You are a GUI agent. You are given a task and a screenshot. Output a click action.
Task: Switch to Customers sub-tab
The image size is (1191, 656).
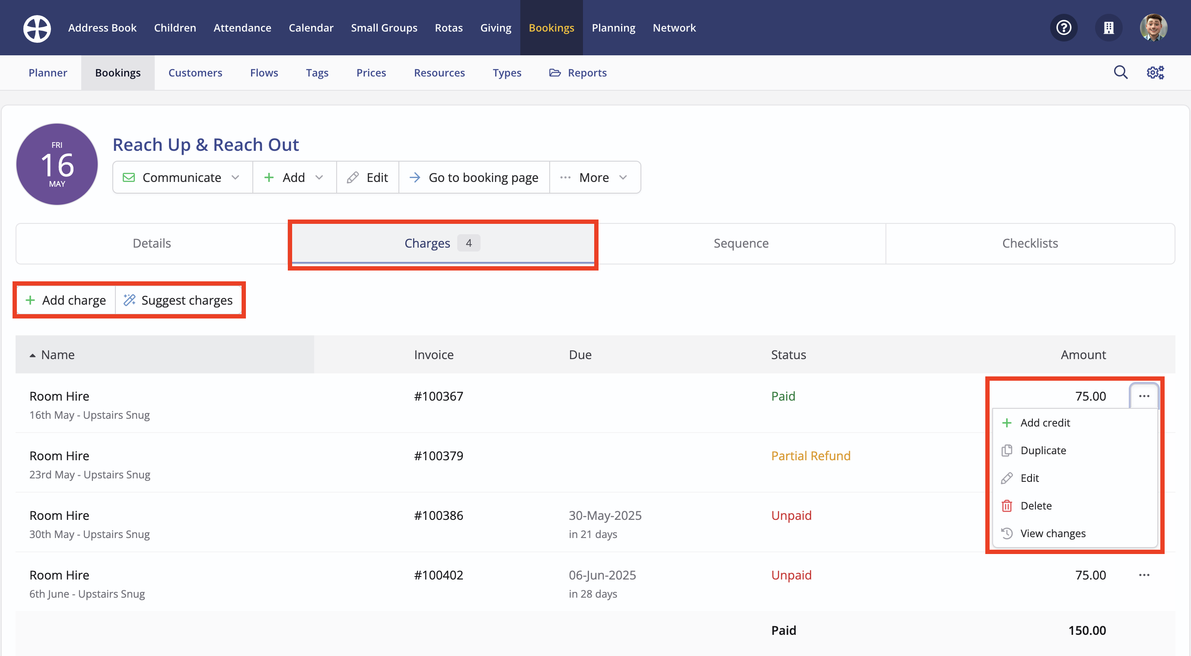tap(195, 73)
